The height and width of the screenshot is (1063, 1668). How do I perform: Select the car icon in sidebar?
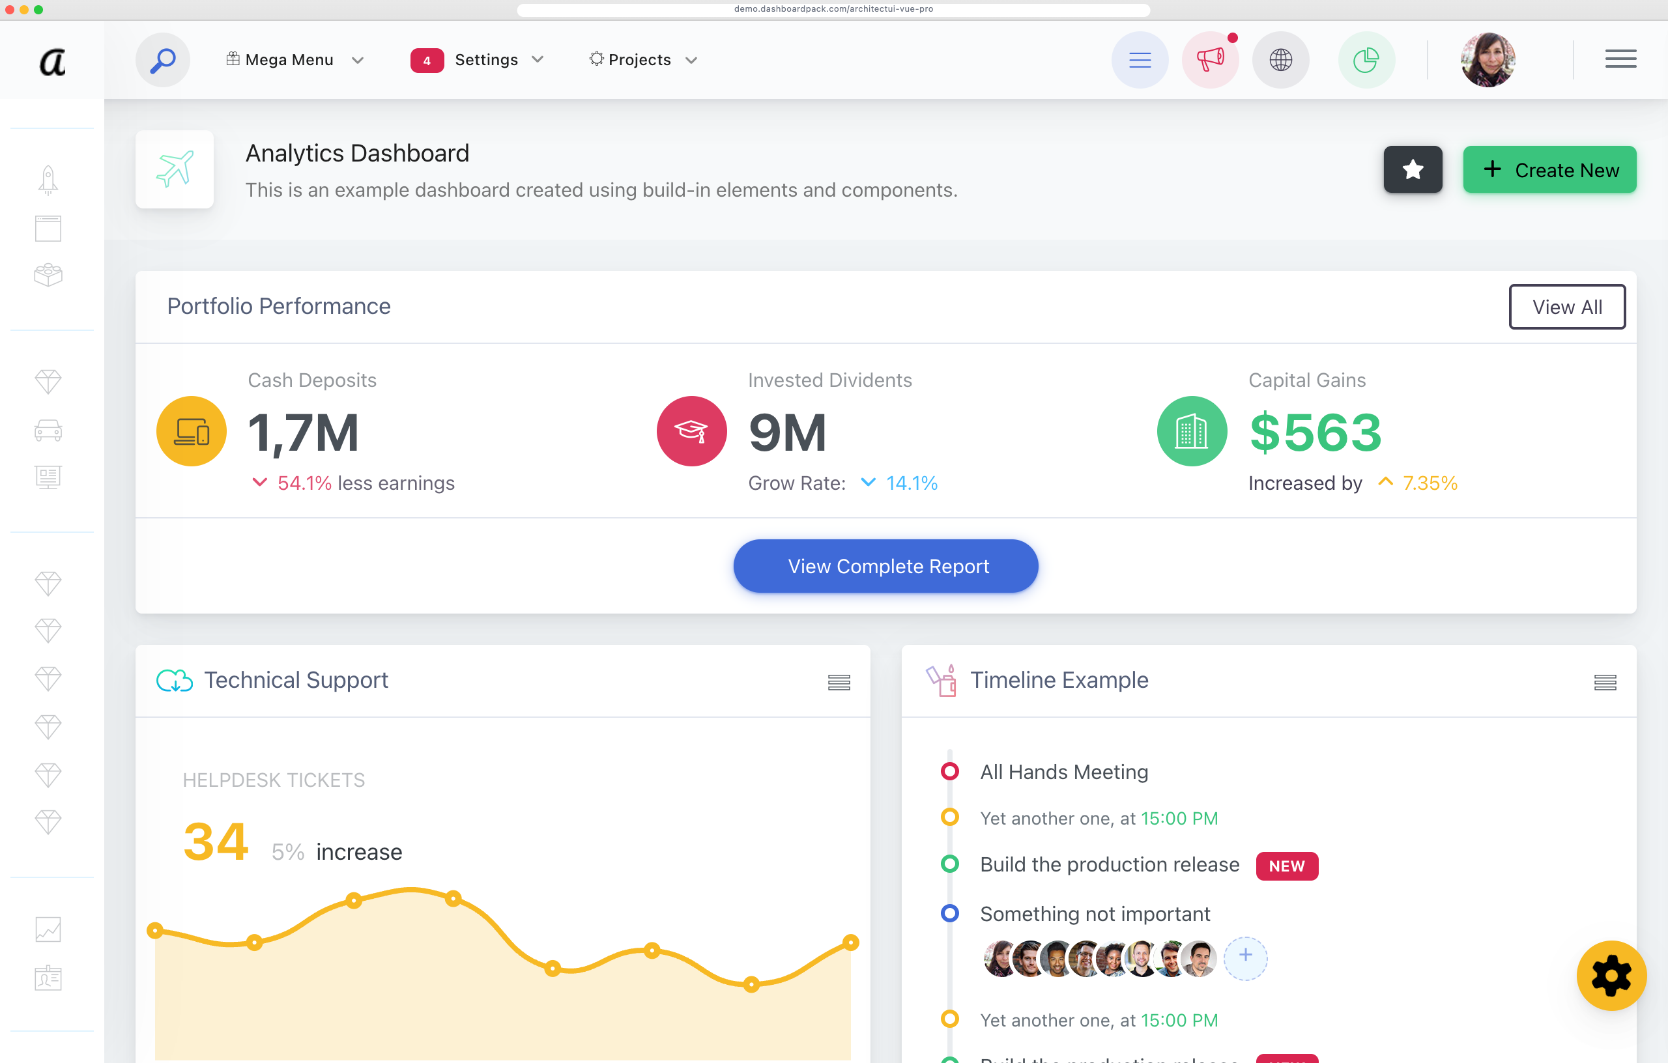point(48,430)
